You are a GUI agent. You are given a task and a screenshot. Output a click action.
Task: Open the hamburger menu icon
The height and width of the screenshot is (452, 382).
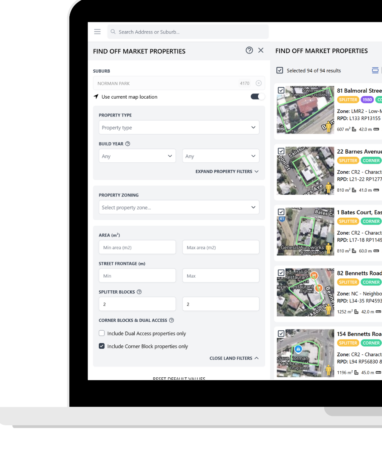pyautogui.click(x=97, y=32)
